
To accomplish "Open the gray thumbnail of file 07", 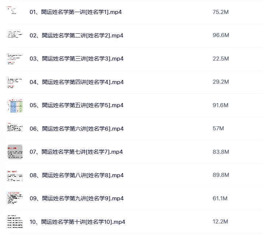I will 15,152.
